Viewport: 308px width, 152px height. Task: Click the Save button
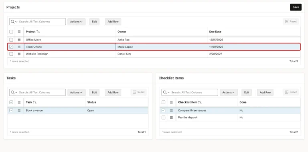point(296,7)
